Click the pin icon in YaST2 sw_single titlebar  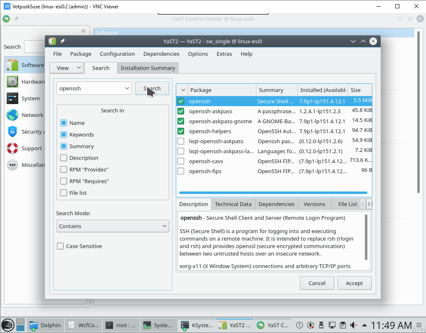click(x=62, y=41)
